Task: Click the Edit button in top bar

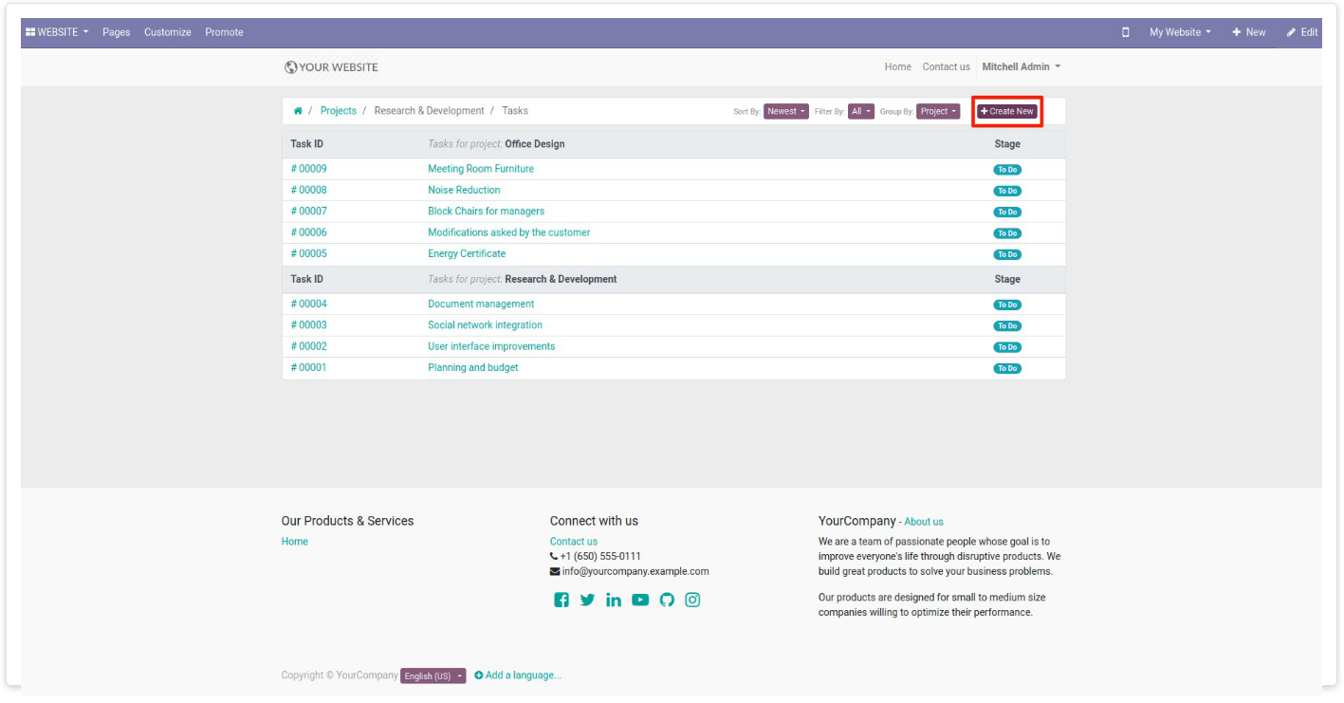Action: point(1302,32)
